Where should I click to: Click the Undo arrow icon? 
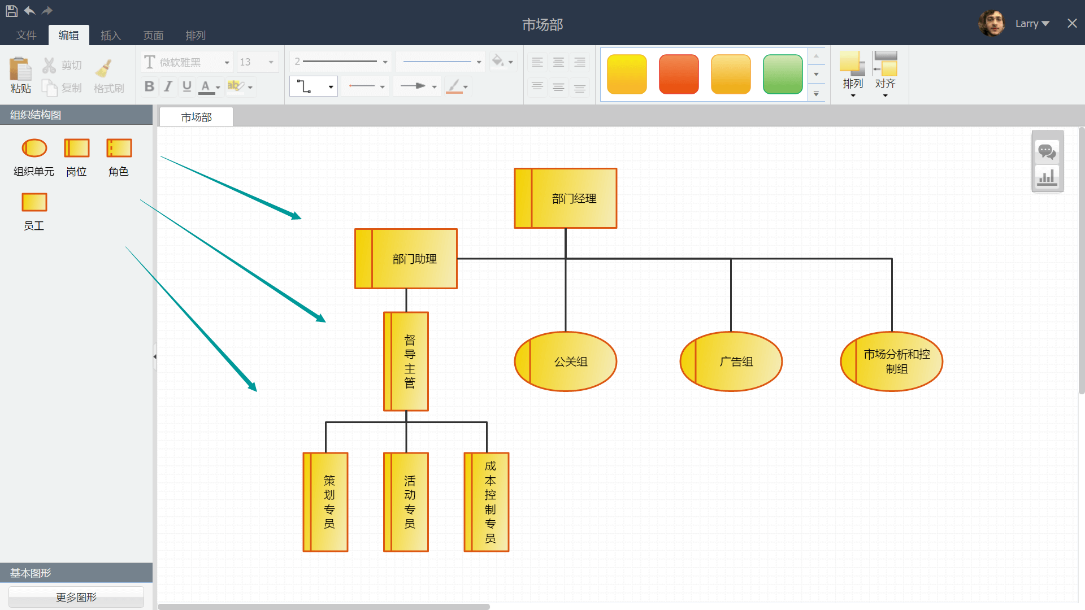29,10
